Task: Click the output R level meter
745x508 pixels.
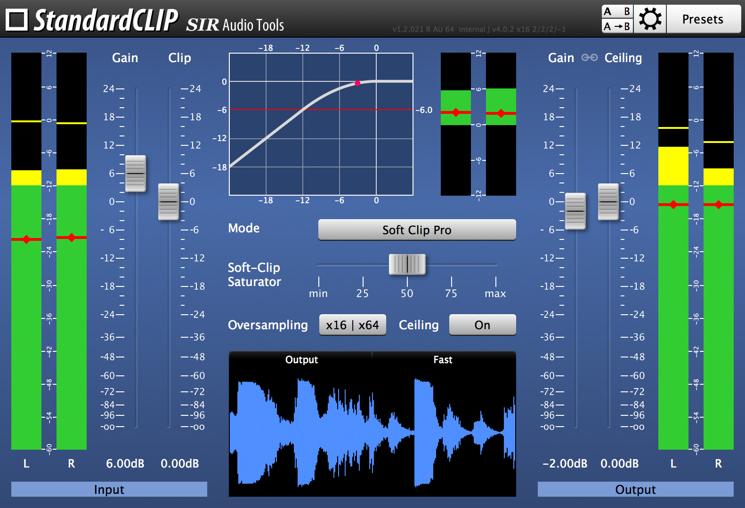Action: click(x=719, y=251)
